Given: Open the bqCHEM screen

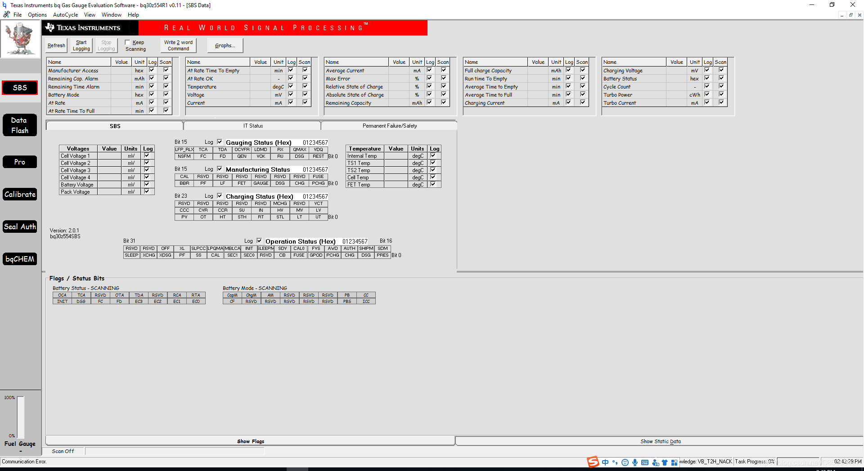Looking at the screenshot, I should pos(20,259).
